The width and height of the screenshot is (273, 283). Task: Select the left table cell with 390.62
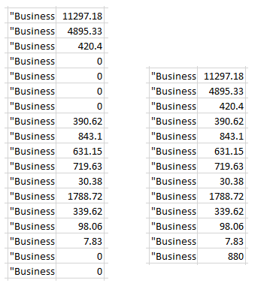coord(80,121)
